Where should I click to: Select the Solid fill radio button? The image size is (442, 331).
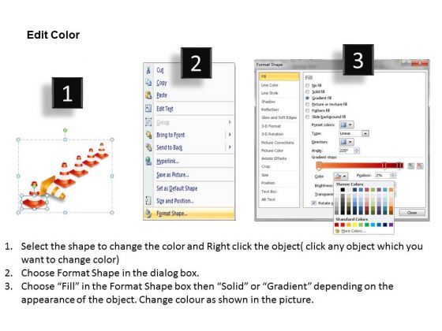308,91
